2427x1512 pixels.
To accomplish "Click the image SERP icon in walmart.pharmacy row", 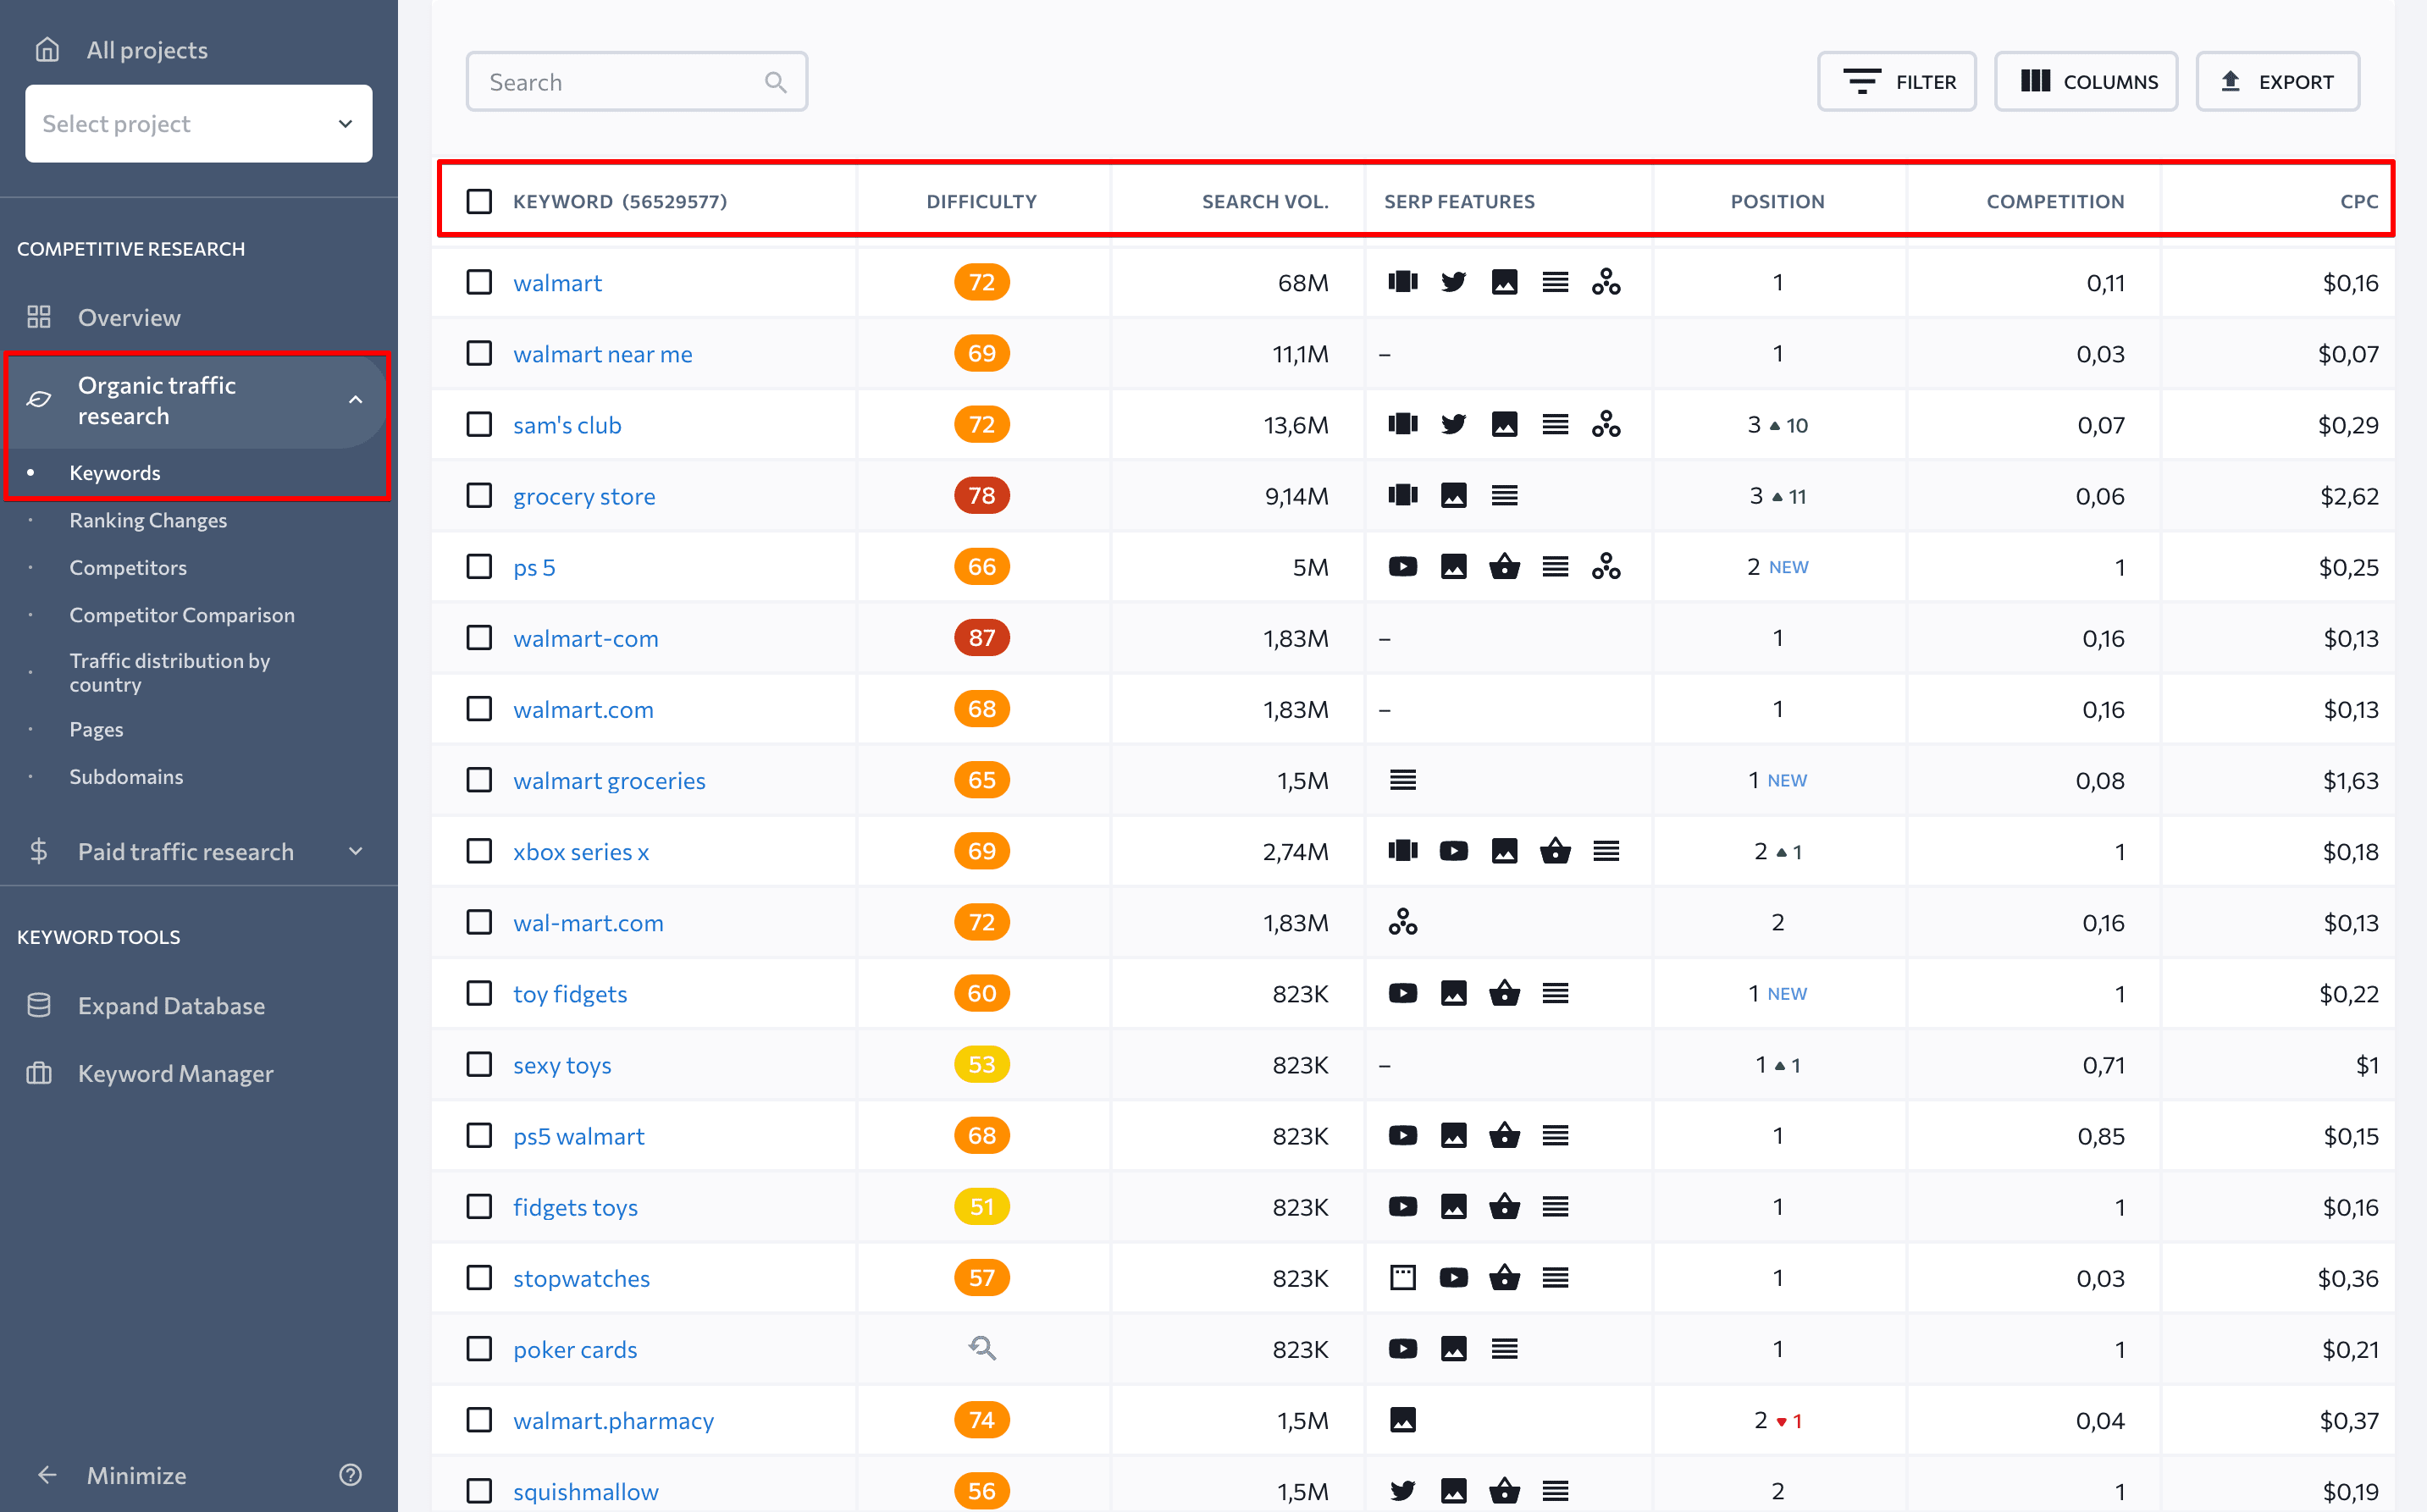I will pos(1403,1420).
